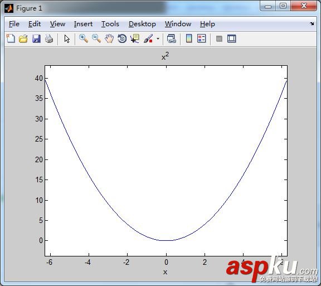
Task: Click the Link Plot icon
Action: 171,38
